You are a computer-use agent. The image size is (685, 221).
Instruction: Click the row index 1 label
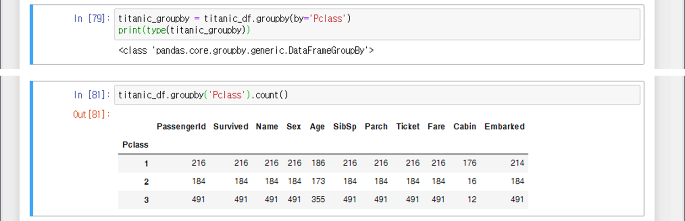click(x=146, y=164)
